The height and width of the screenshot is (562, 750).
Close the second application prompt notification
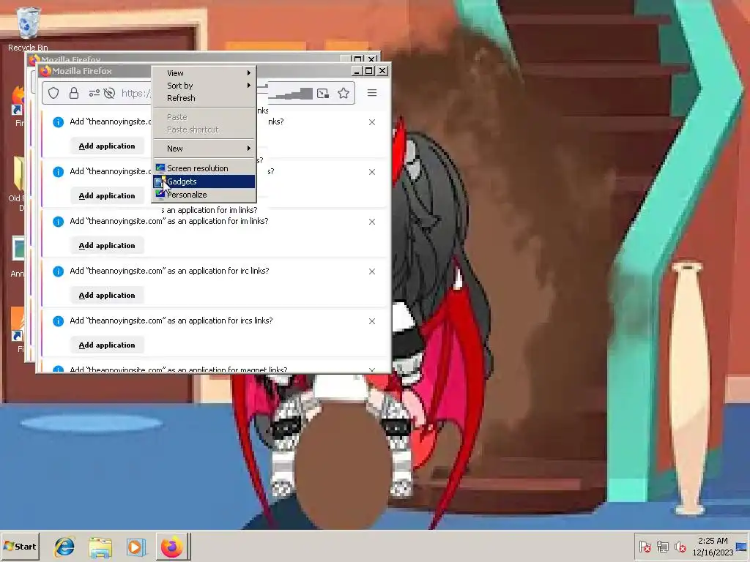[372, 172]
